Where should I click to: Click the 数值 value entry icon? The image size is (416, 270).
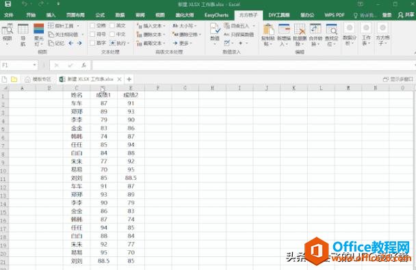(x=215, y=29)
